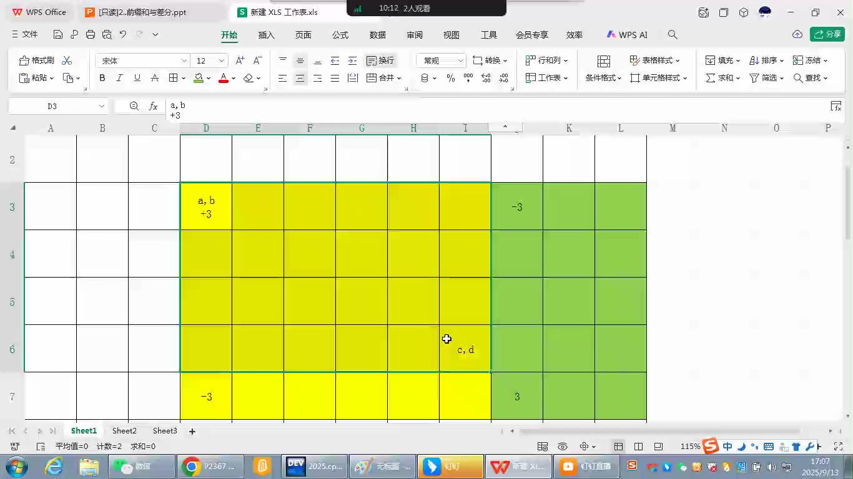Open the Worksheet (工作表) menu

pos(547,78)
